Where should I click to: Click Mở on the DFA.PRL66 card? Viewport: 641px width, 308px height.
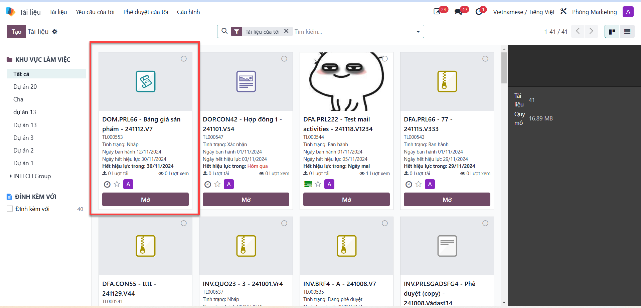(x=447, y=200)
